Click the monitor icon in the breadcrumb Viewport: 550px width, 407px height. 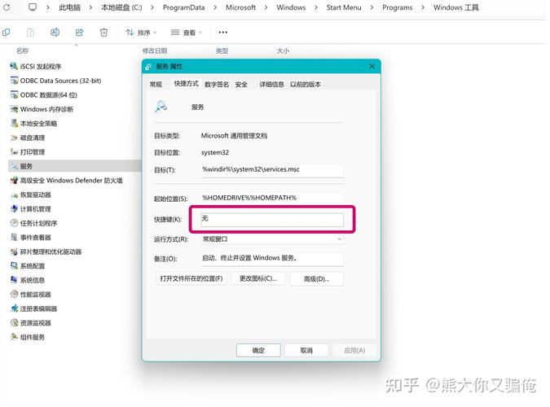pyautogui.click(x=33, y=7)
